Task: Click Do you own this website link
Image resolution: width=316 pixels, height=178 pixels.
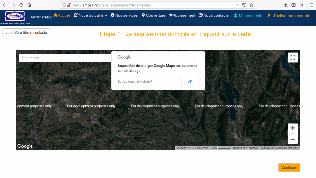Action: point(135,82)
